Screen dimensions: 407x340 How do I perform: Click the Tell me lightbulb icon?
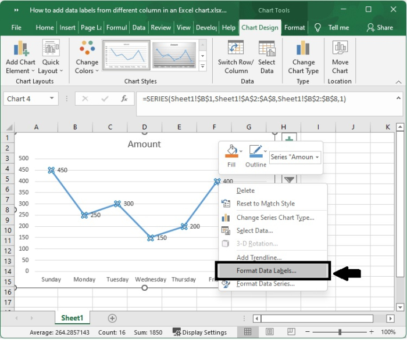tap(317, 27)
